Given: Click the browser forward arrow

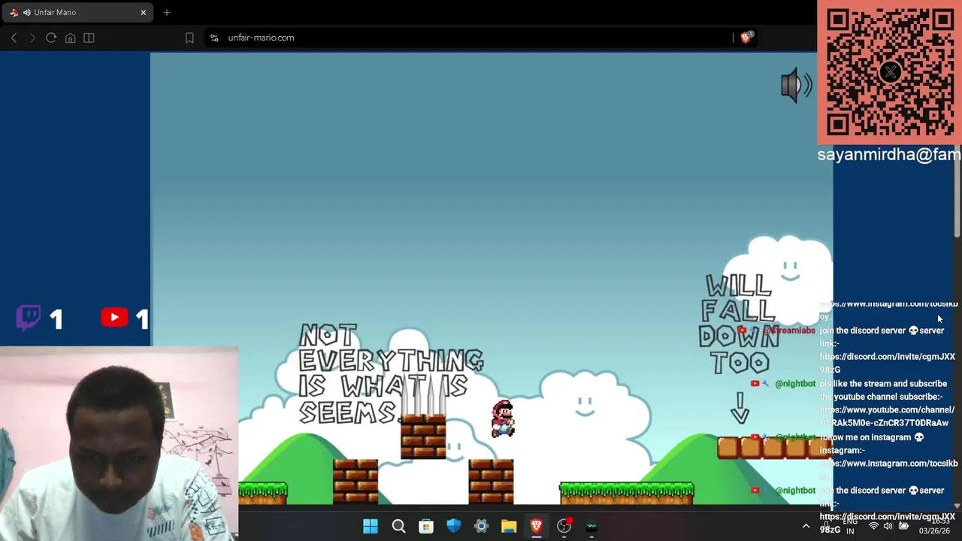Looking at the screenshot, I should point(32,38).
